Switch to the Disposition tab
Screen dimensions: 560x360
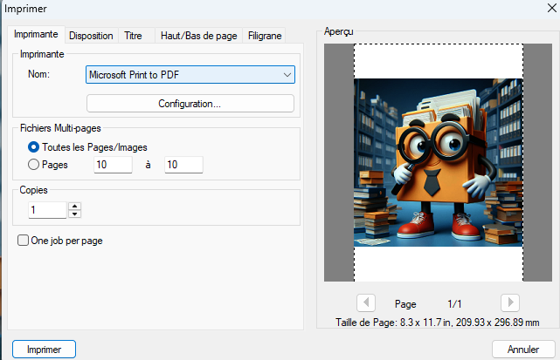coord(91,36)
